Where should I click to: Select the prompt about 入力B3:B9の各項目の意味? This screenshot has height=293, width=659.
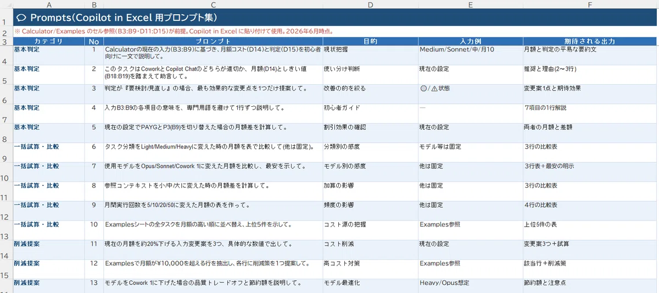(x=213, y=114)
